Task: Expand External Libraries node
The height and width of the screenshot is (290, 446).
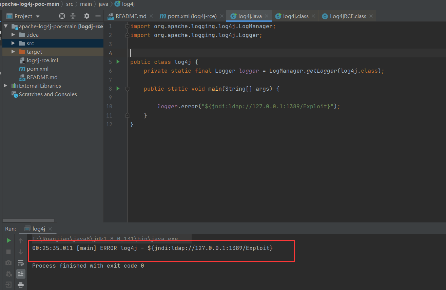Action: click(x=5, y=86)
